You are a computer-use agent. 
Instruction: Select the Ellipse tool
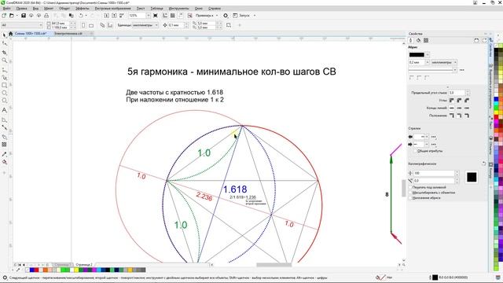click(x=4, y=93)
